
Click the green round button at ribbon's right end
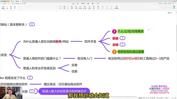(x=174, y=7)
